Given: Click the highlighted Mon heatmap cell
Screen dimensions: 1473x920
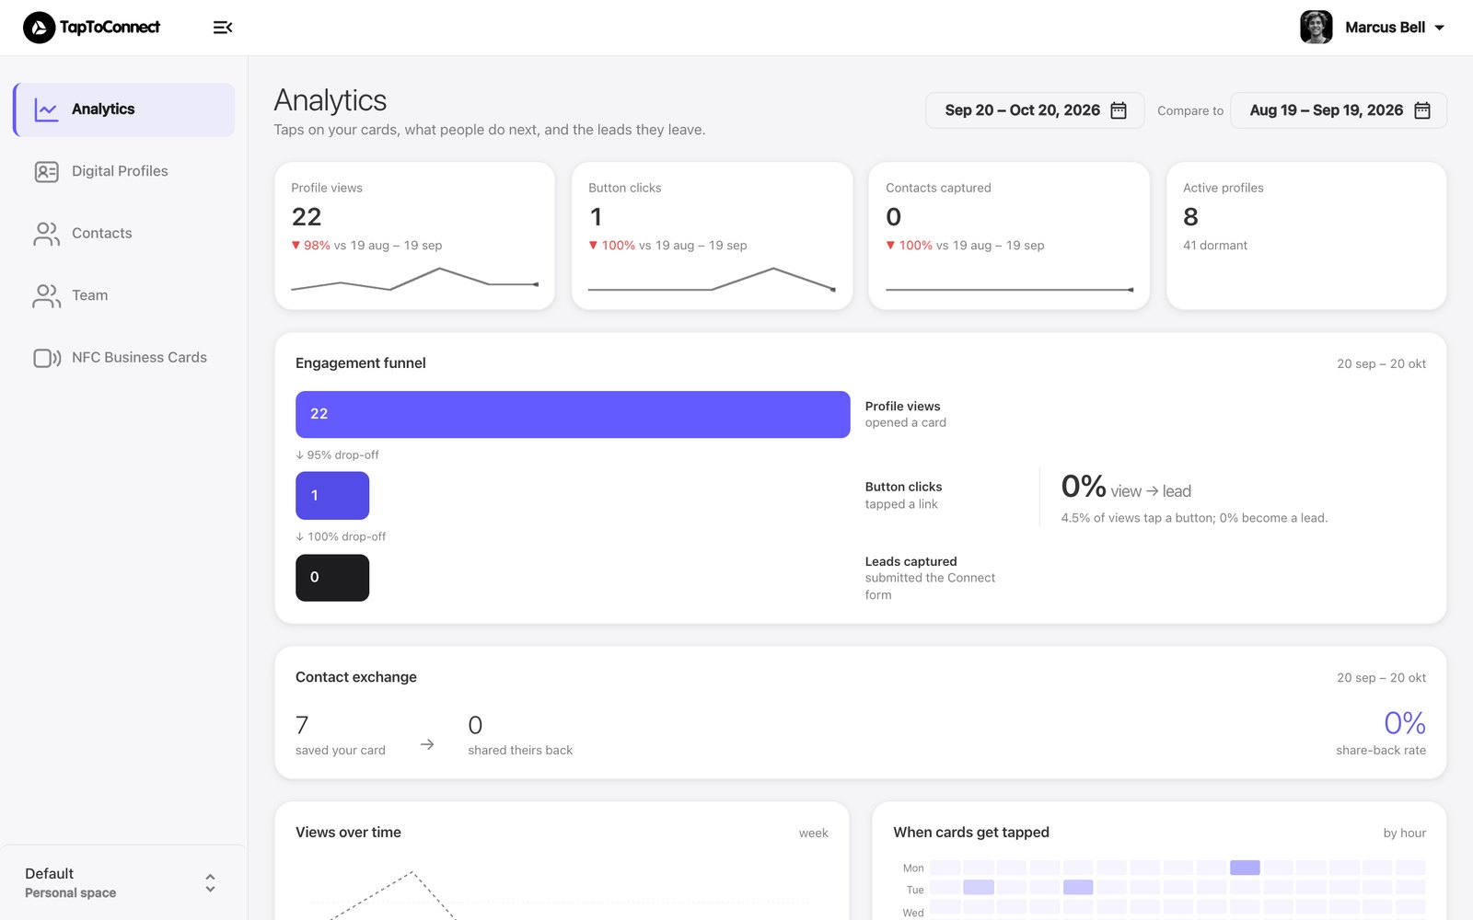Looking at the screenshot, I should (x=1245, y=868).
